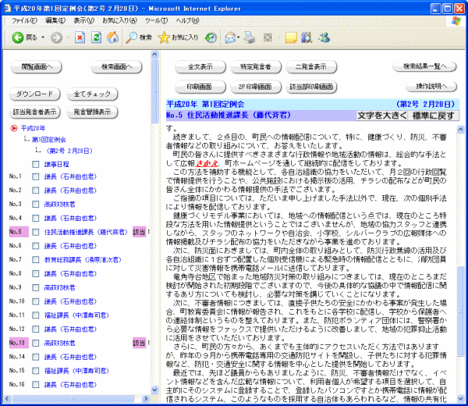Click the Forward arrow icon

point(56,37)
